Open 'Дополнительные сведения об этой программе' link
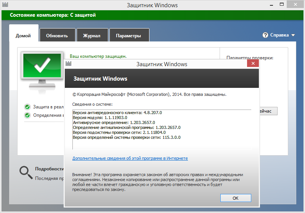The height and width of the screenshot is (213, 305). click(x=130, y=158)
